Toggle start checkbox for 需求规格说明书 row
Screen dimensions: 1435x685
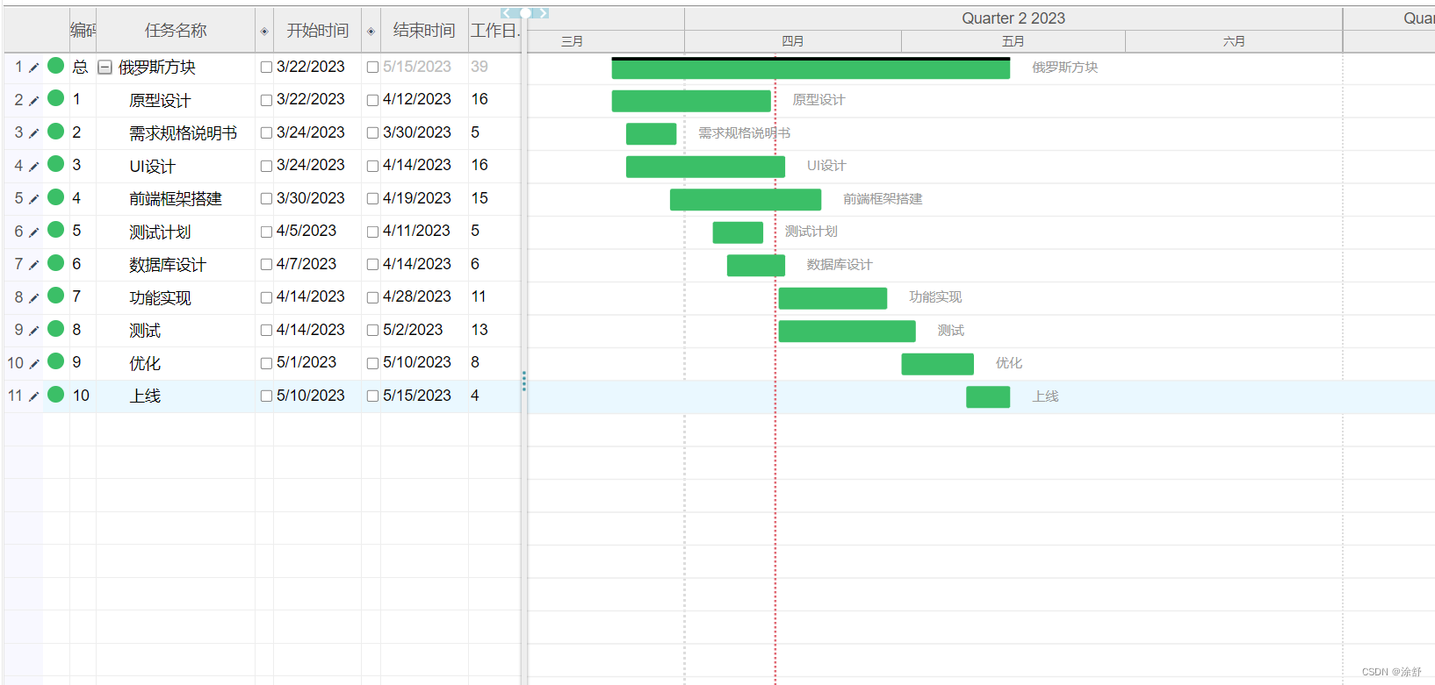coord(266,133)
